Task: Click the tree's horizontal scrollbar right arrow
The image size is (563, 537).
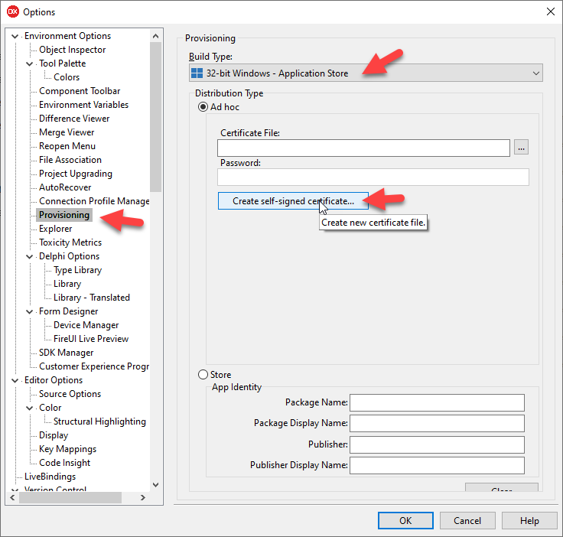Action: coord(143,498)
